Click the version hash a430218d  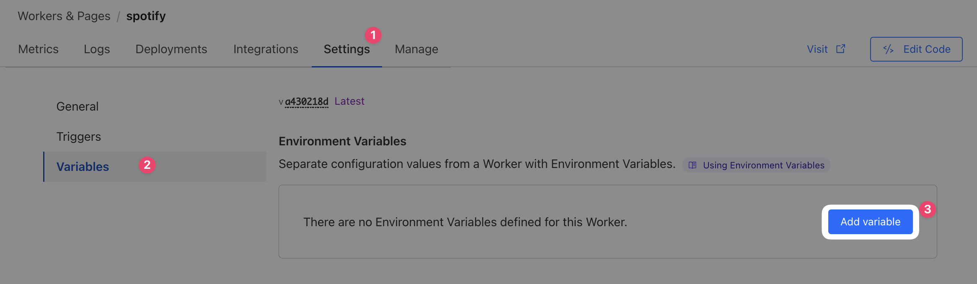[307, 101]
